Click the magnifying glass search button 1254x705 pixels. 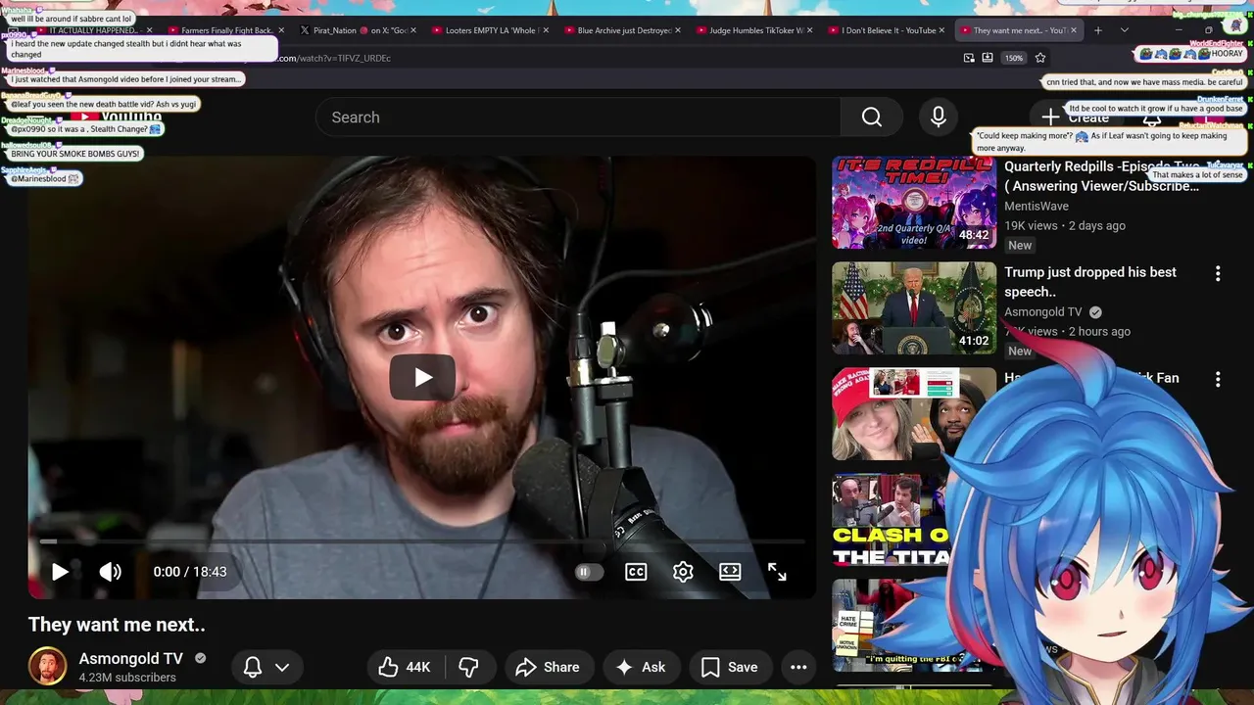[x=872, y=117]
